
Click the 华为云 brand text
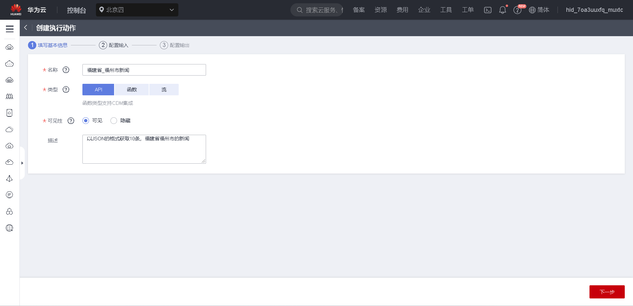pyautogui.click(x=37, y=10)
